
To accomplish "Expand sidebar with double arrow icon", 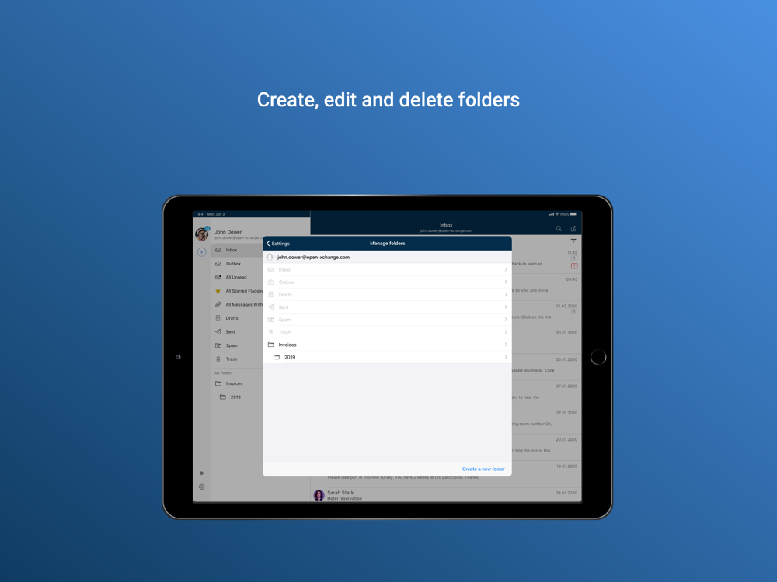I will coord(202,473).
